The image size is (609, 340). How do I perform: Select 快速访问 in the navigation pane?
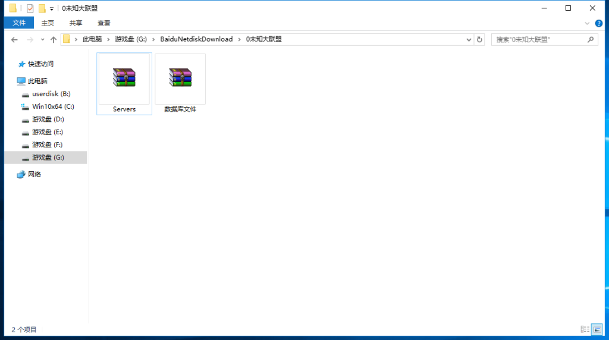coord(40,64)
